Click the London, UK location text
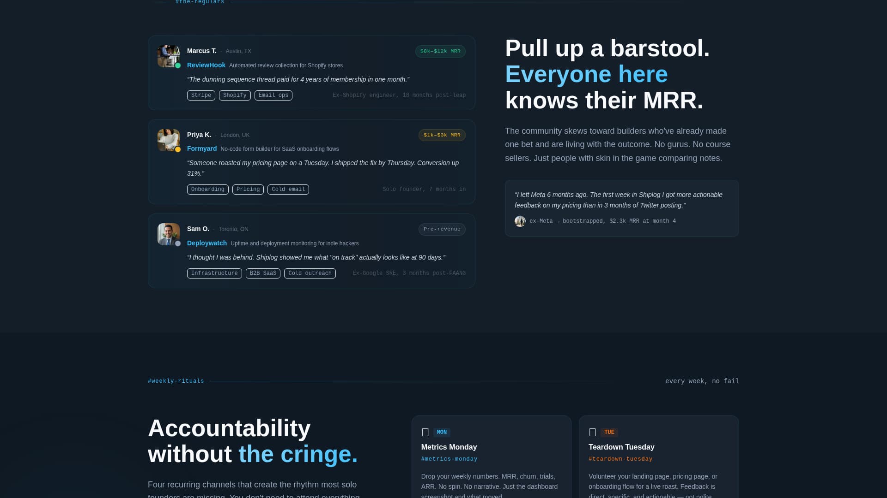Screen dimensions: 887x498 [235, 135]
